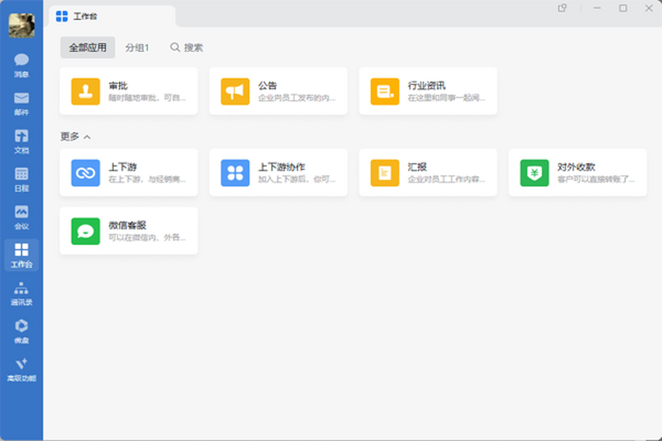Screen dimensions: 662x441
Task: Open the 上下游 app title
Action: coord(122,166)
